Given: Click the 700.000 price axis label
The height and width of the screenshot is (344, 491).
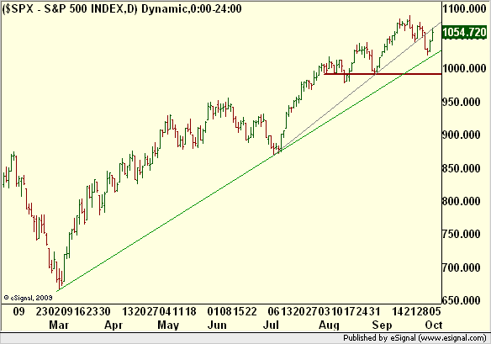Looking at the screenshot, I should [x=462, y=267].
